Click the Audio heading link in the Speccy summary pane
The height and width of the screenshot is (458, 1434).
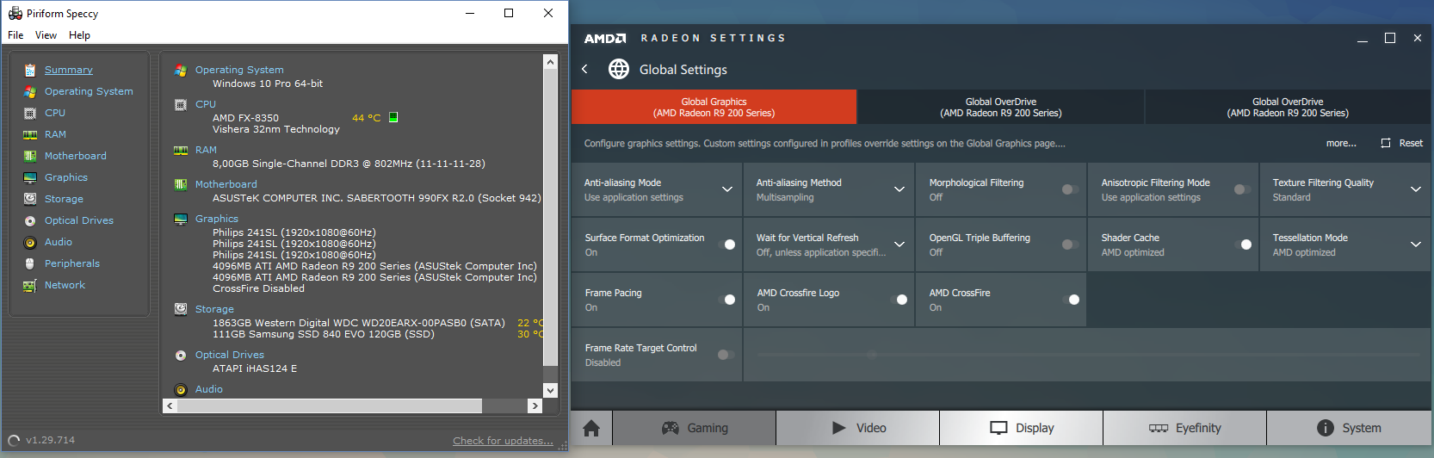click(x=209, y=389)
